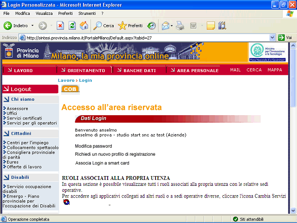Open the address bar URL dropdown
The width and height of the screenshot is (297, 223).
coord(272,38)
